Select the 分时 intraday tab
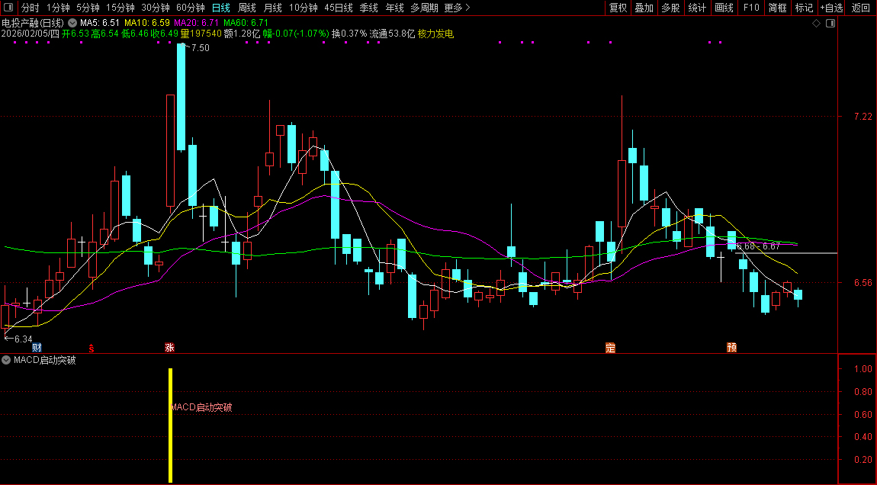 pos(30,8)
